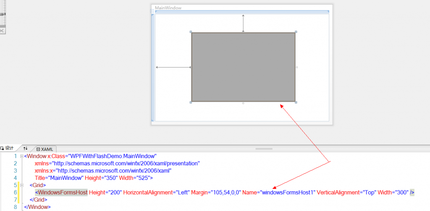Click the Margin="105,54,0,0" attribute
The image size is (430, 211).
point(216,193)
